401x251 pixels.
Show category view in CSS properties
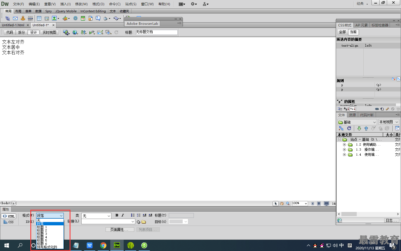click(340, 109)
